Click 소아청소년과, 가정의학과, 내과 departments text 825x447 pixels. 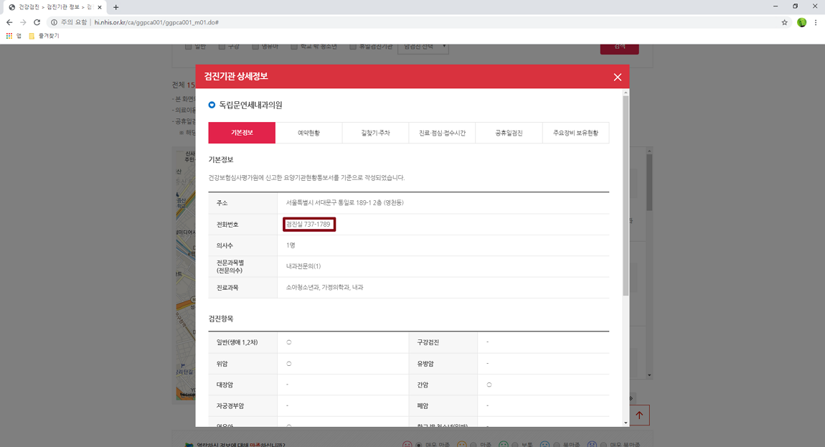click(x=325, y=288)
